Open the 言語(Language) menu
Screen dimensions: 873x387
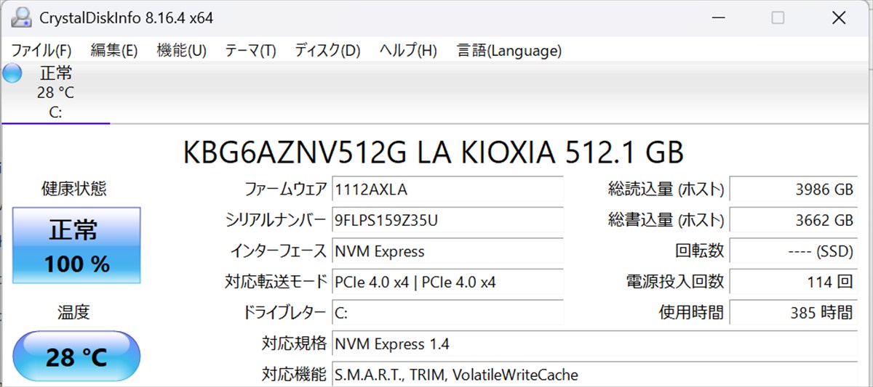click(x=509, y=51)
